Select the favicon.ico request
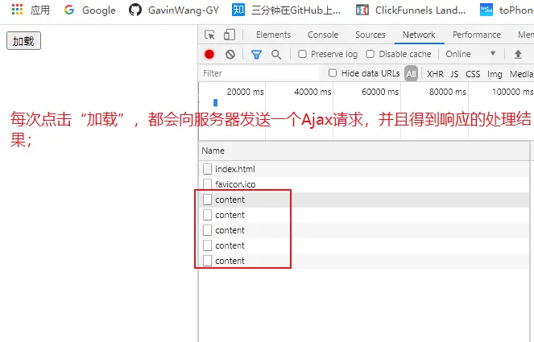 pyautogui.click(x=364, y=184)
